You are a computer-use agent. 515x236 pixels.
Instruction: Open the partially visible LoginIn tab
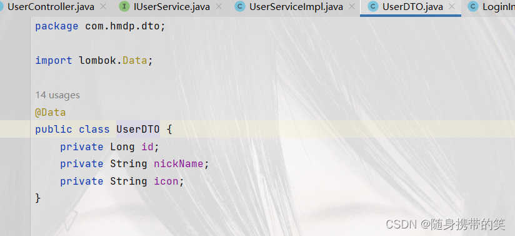tap(498, 7)
